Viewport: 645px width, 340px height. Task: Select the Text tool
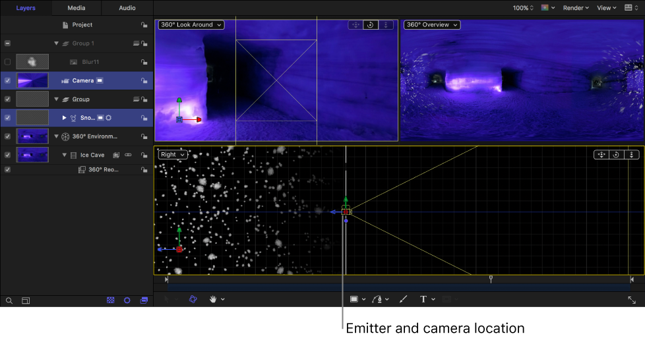pyautogui.click(x=423, y=299)
